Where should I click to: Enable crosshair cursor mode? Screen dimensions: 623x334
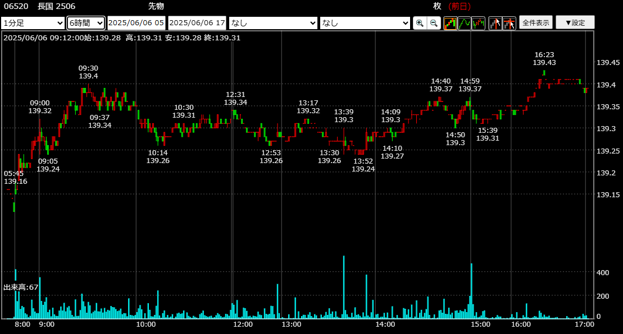pyautogui.click(x=510, y=23)
